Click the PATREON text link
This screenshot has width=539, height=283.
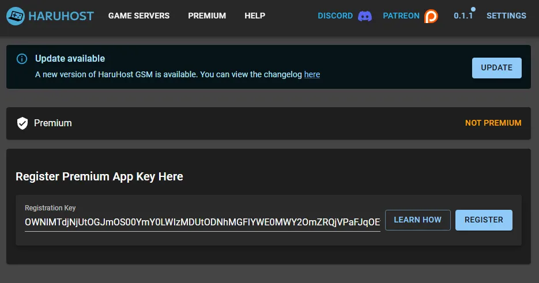pos(401,16)
